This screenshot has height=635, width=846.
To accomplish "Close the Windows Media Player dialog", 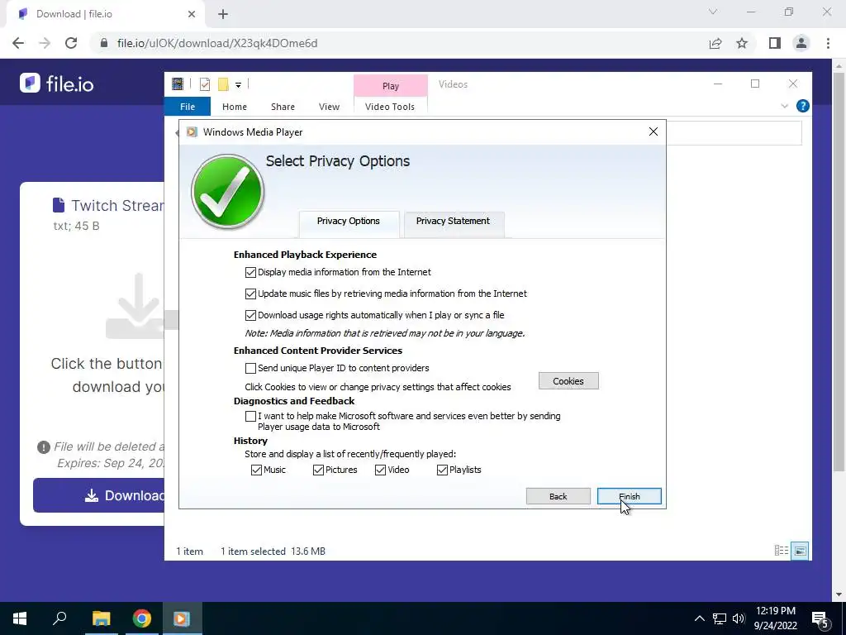I will (x=653, y=131).
